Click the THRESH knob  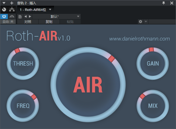tap(23, 63)
